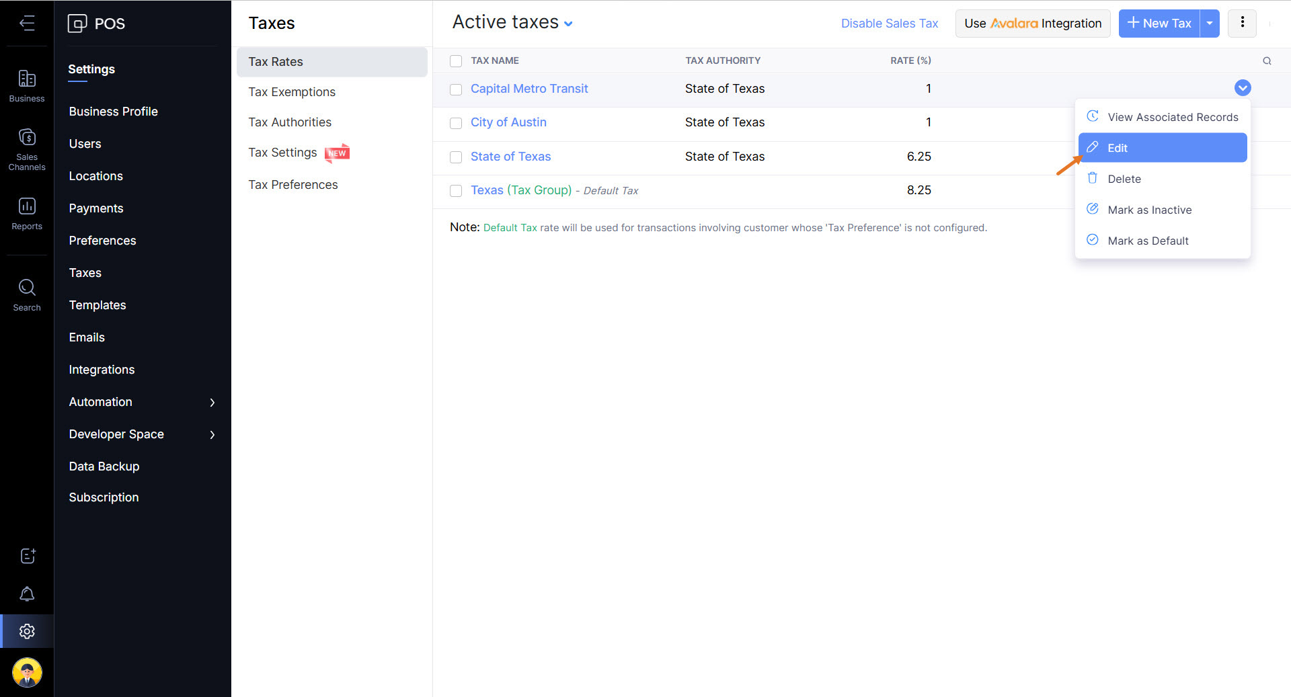Select all taxes with header checkbox

tap(456, 61)
